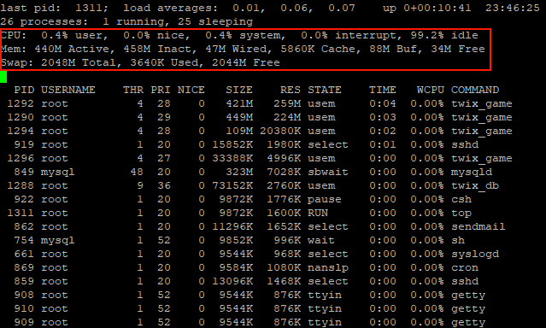Click the 2048M Total swap value
This screenshot has height=328, width=546.
click(79, 62)
